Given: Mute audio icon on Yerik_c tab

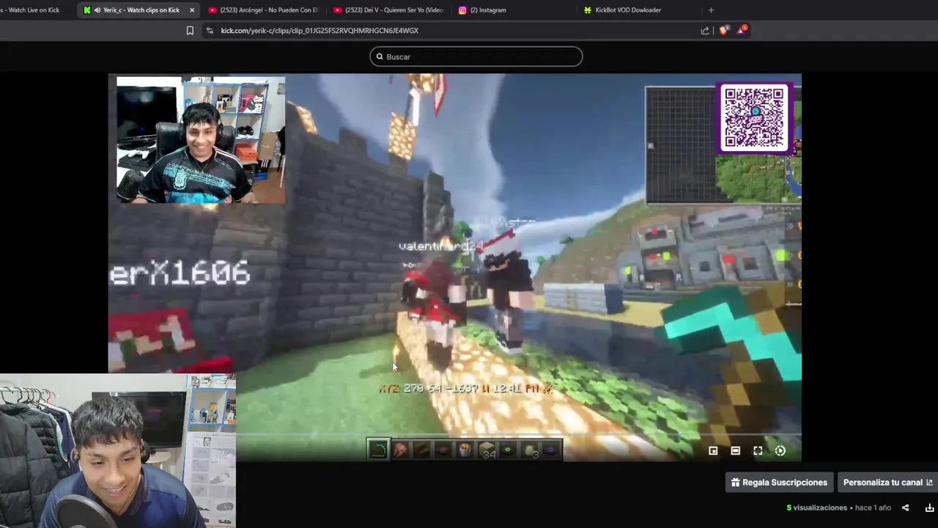Looking at the screenshot, I should pos(97,10).
